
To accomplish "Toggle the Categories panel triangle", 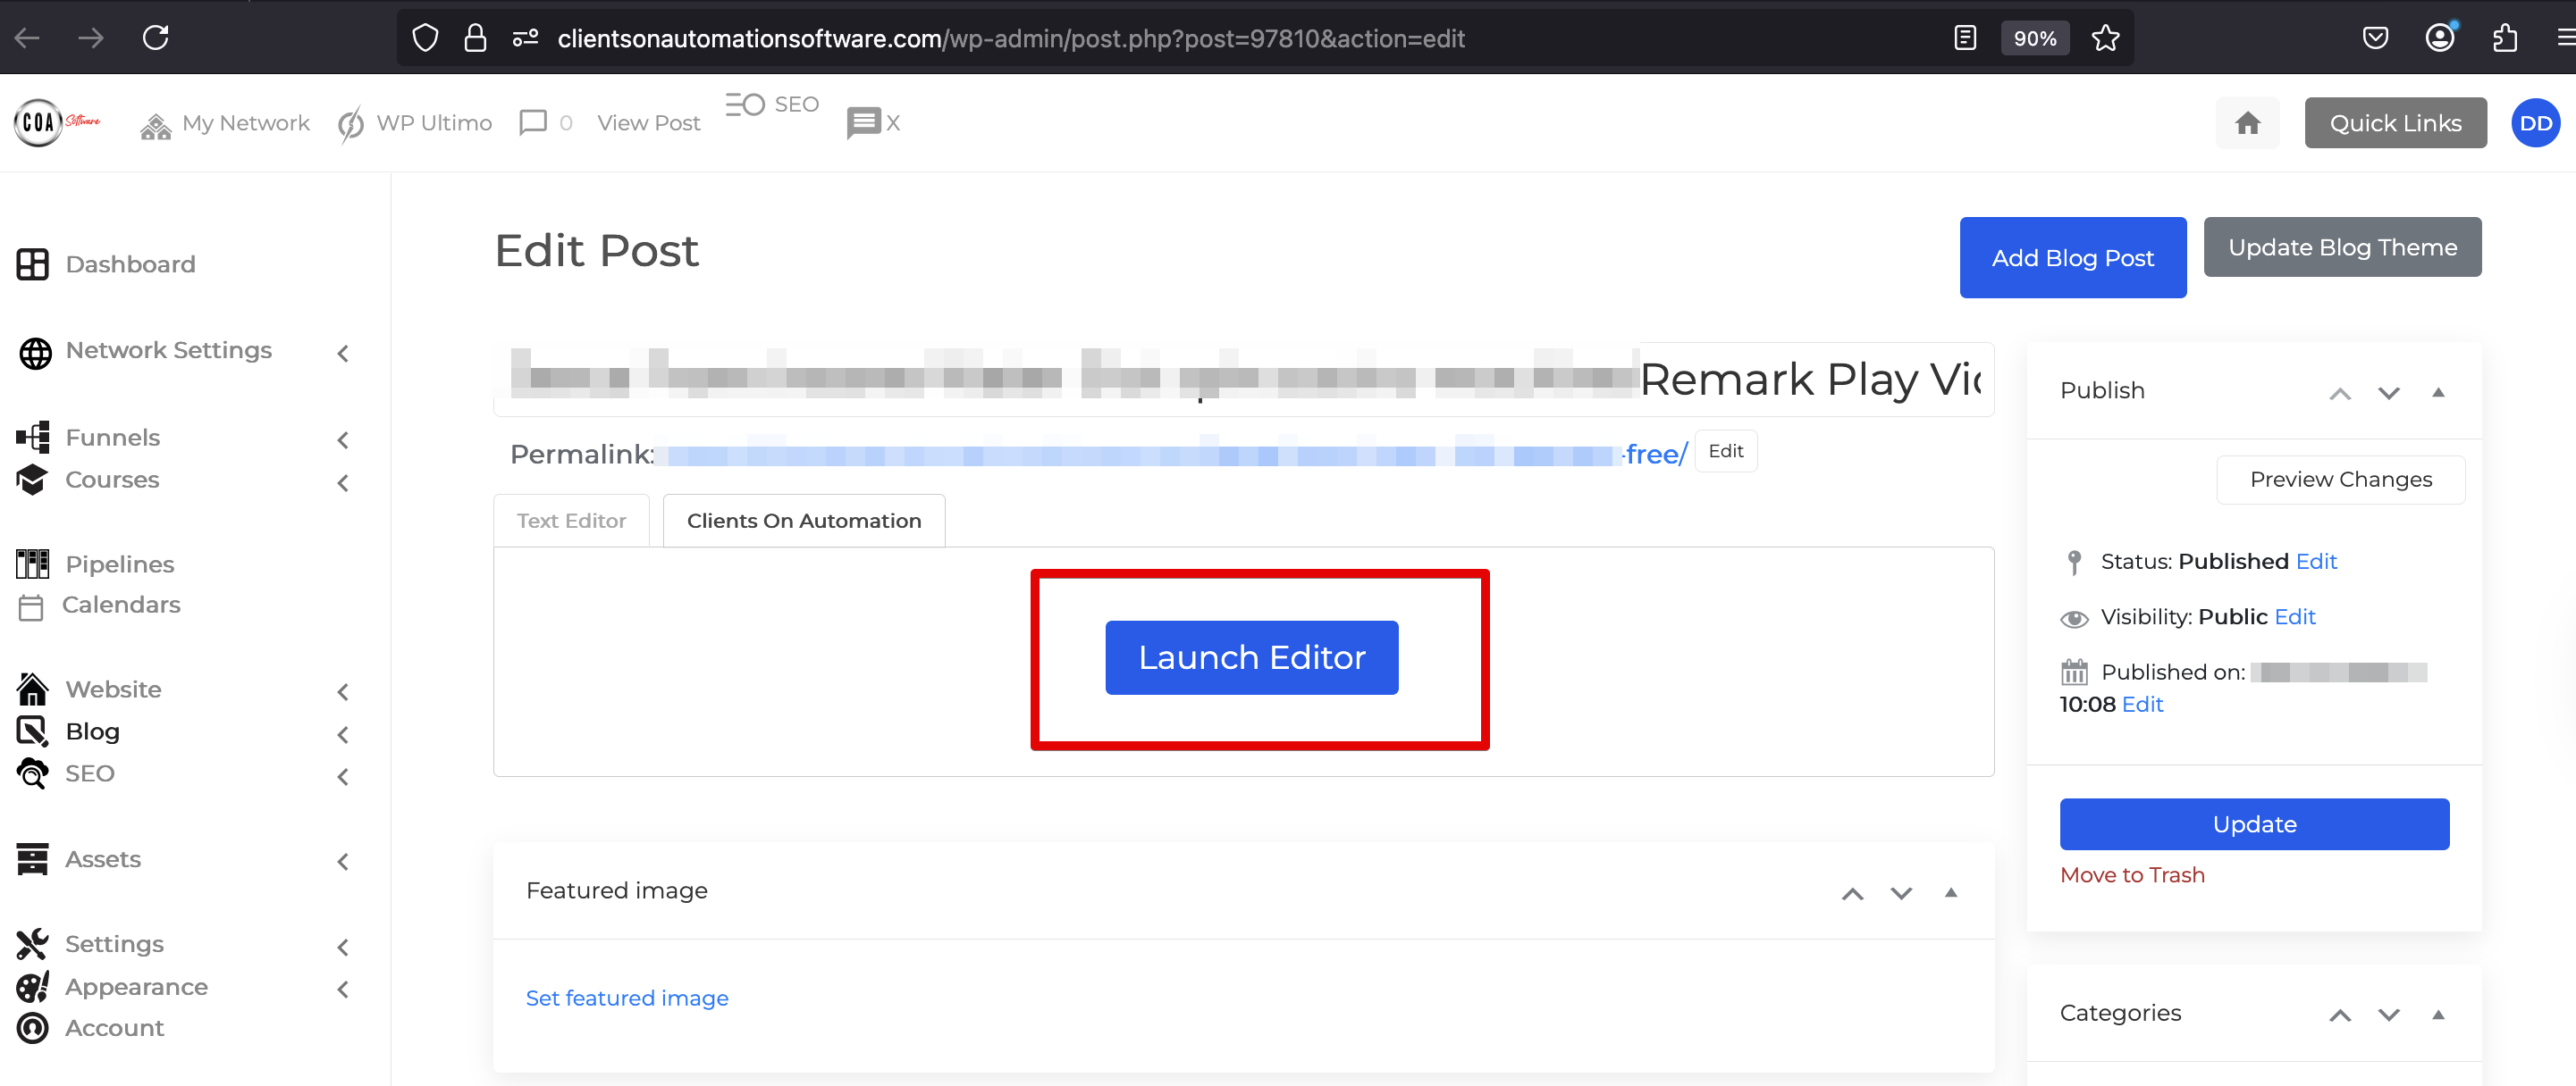I will [x=2438, y=1014].
